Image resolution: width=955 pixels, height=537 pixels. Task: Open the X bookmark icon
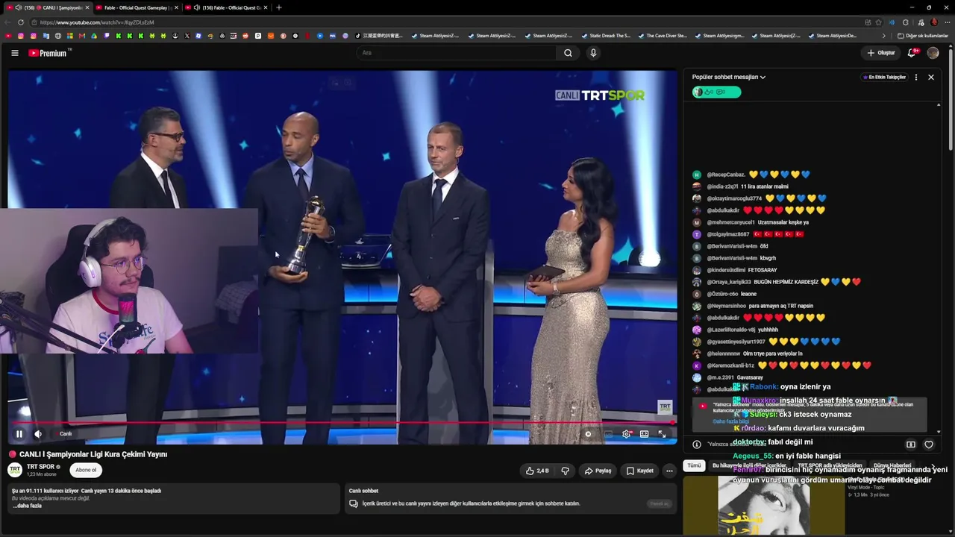pos(187,36)
